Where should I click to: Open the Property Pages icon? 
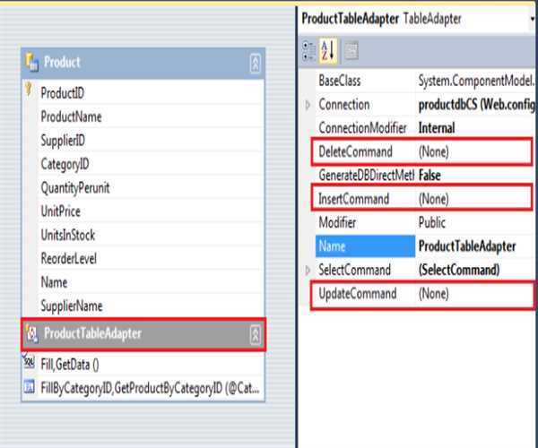point(351,50)
